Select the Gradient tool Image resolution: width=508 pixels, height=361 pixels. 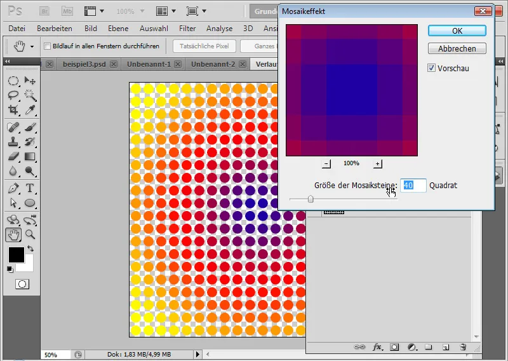30,156
